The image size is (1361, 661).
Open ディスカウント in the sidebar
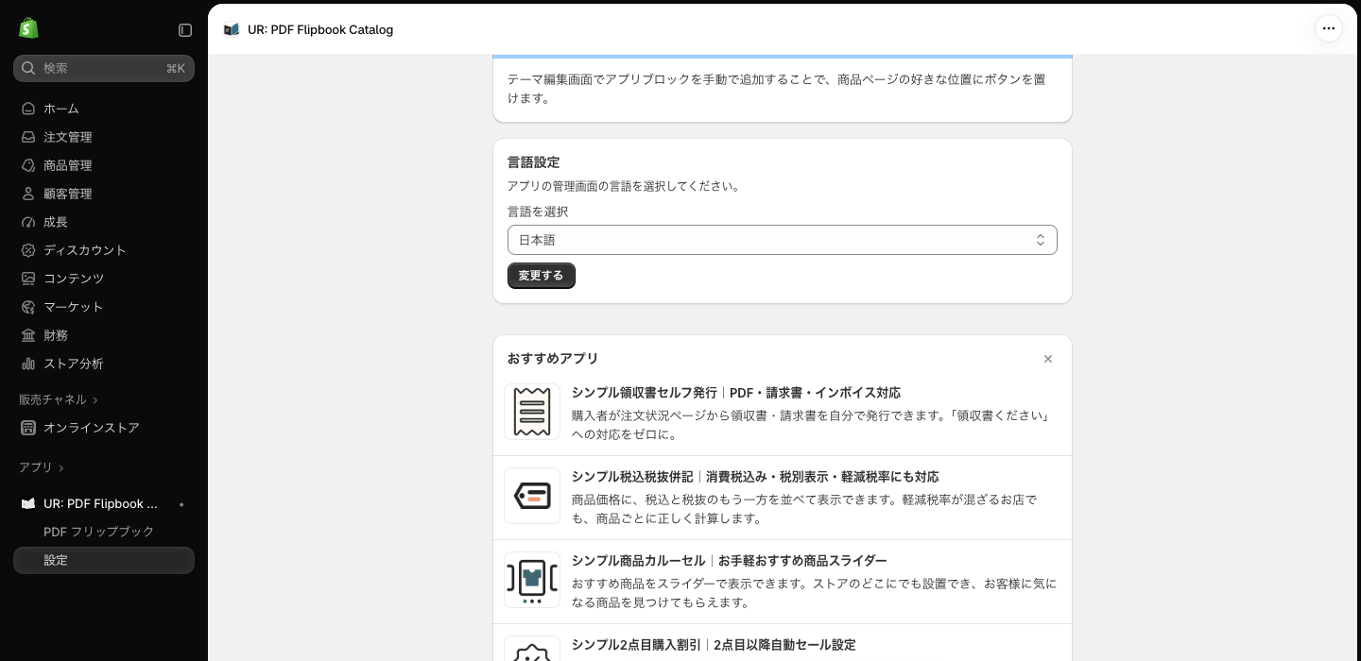point(104,250)
